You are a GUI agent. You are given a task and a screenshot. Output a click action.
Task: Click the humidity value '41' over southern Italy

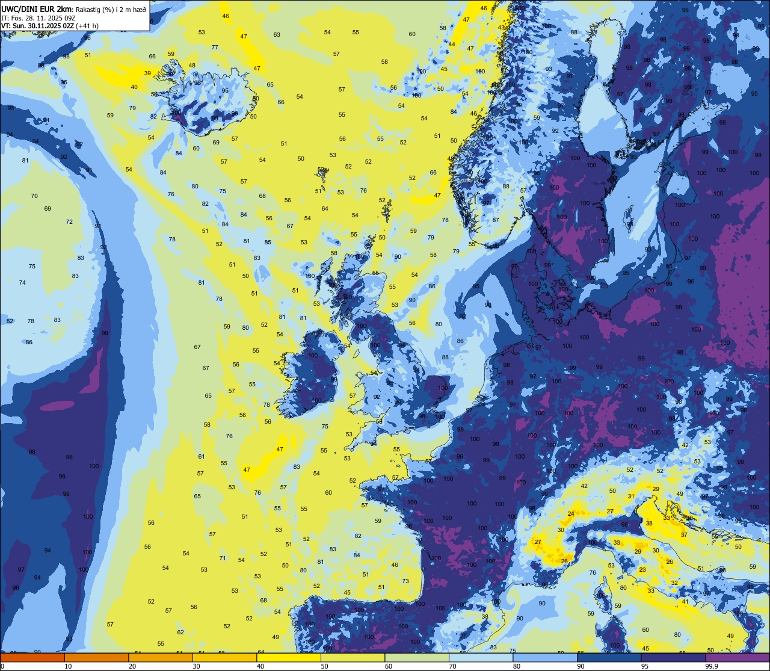pos(685,601)
